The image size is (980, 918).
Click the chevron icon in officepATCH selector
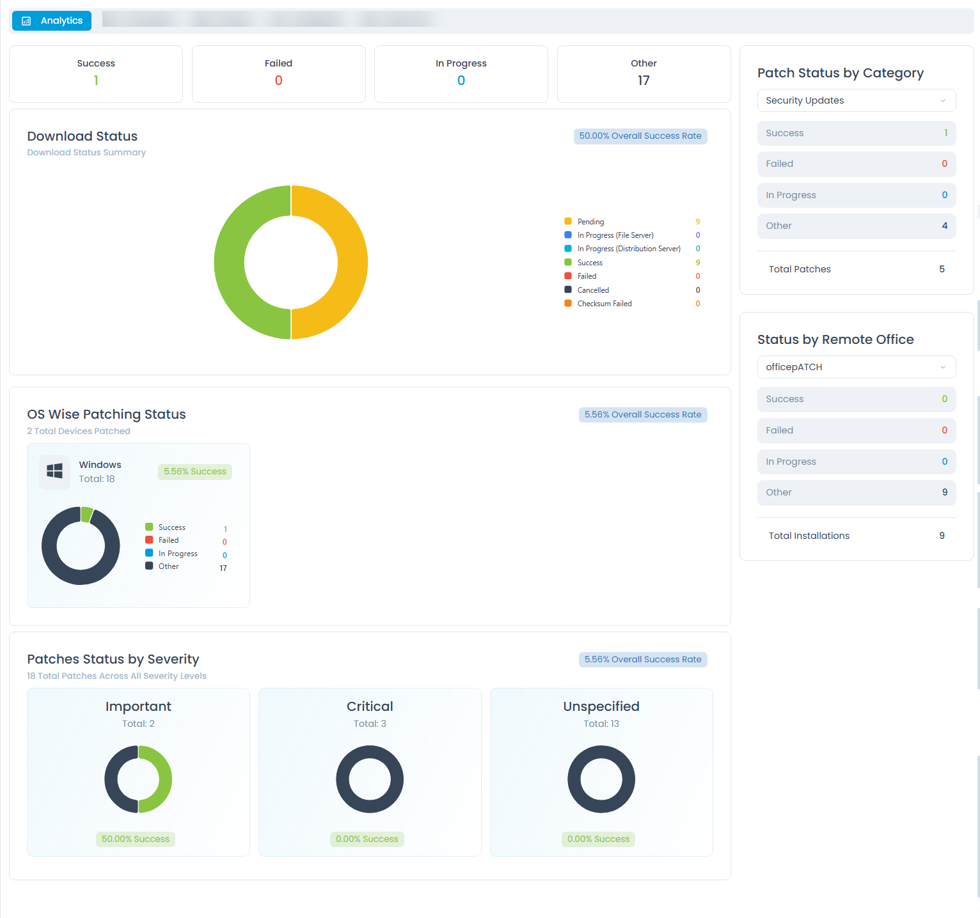942,368
